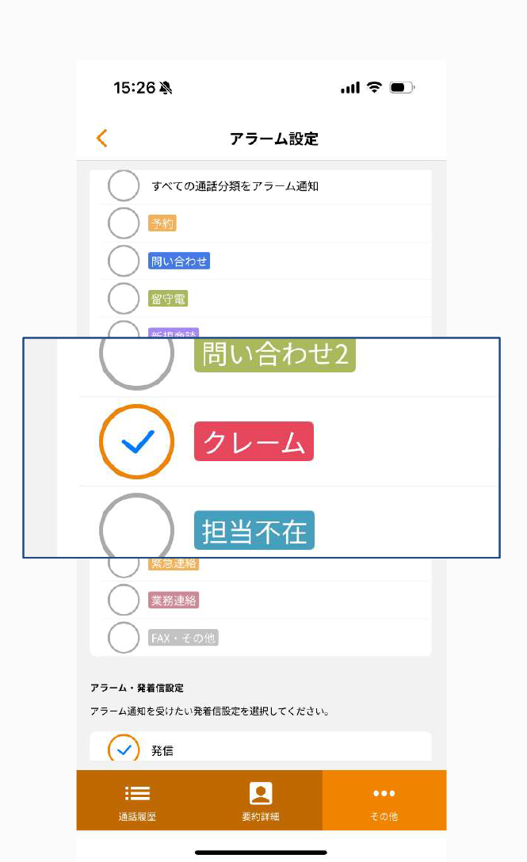
Task: Tap the list icon above 通話履歴
Action: tap(136, 792)
